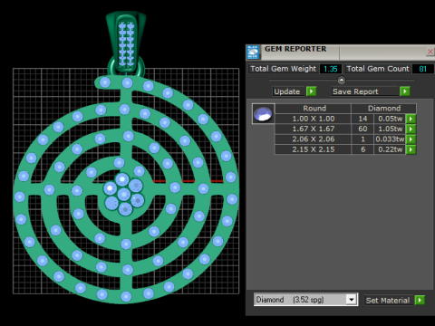Screen dimensions: 435x326
Task: Select the 2.15 X 2.15 size cell
Action: [314, 149]
